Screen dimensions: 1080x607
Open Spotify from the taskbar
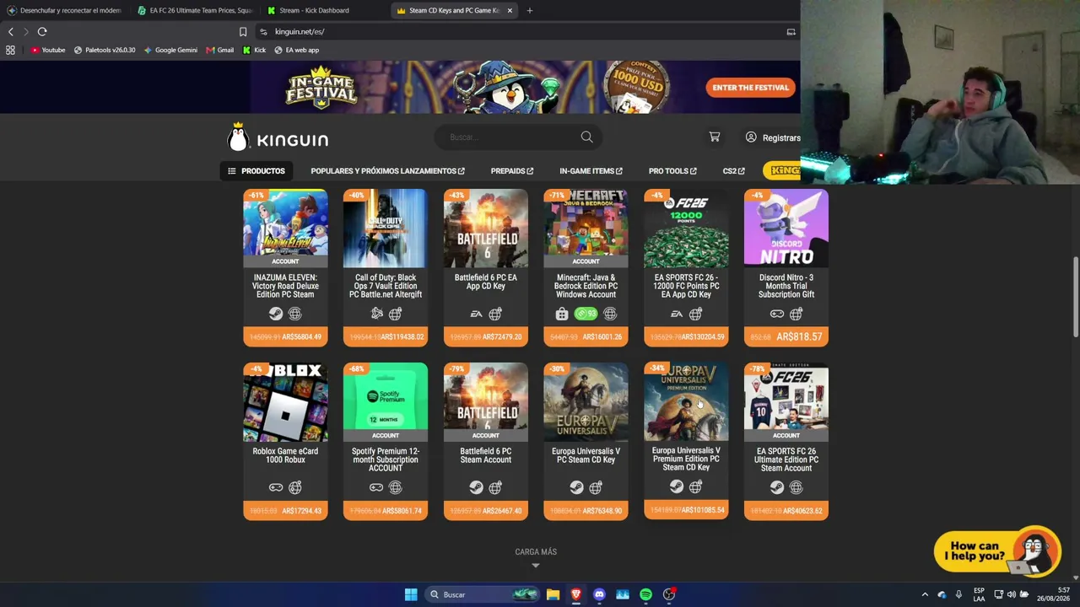[645, 594]
